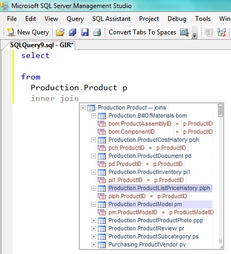
Task: Click the suggestion list scrollbar thumb
Action: click(220, 110)
